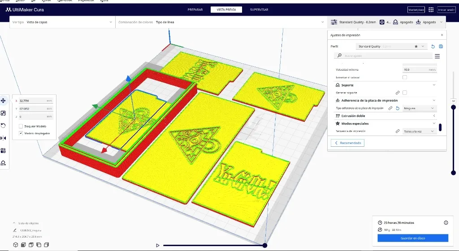459x251 pixels.
Task: Click adhesion icon in settings summary bar
Action: (418, 22)
